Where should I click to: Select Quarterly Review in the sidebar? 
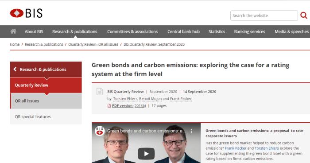tap(46, 85)
